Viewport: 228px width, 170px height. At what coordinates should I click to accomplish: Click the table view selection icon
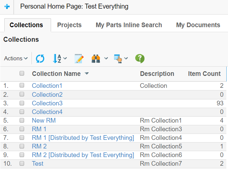(118, 59)
